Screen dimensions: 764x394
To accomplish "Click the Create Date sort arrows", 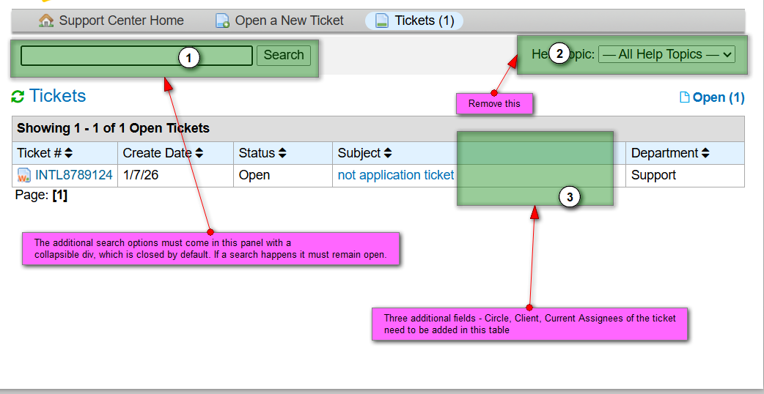I will coord(199,153).
